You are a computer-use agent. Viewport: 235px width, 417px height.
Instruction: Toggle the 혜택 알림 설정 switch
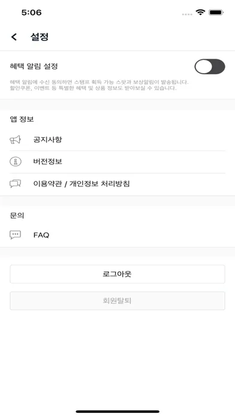click(x=210, y=67)
